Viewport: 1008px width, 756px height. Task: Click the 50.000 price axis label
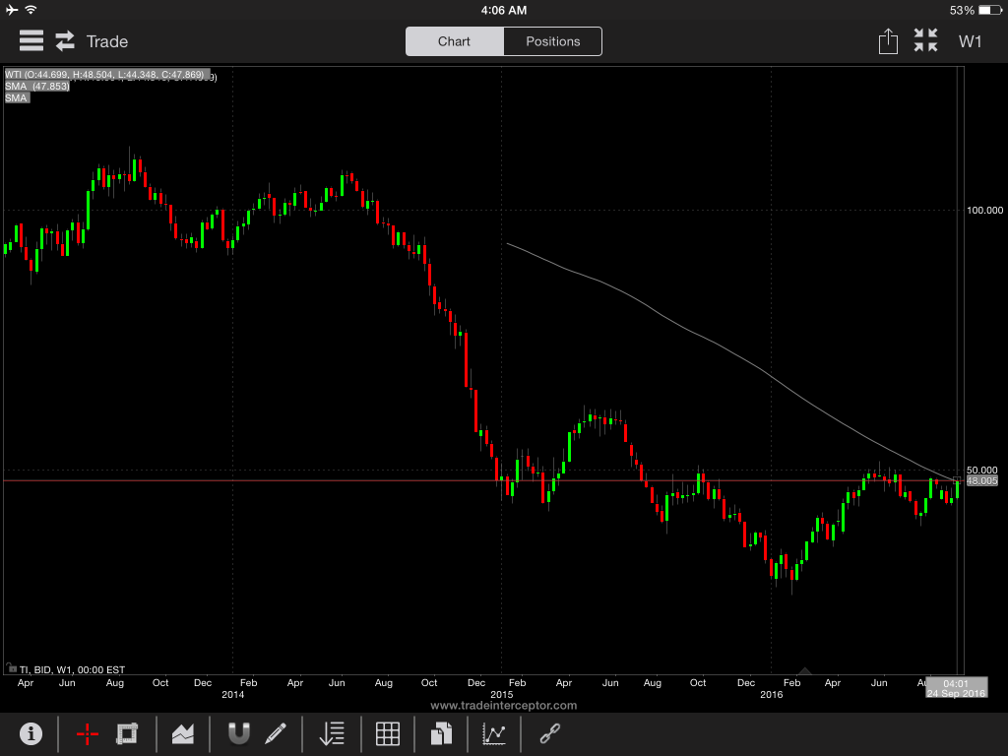coord(981,470)
